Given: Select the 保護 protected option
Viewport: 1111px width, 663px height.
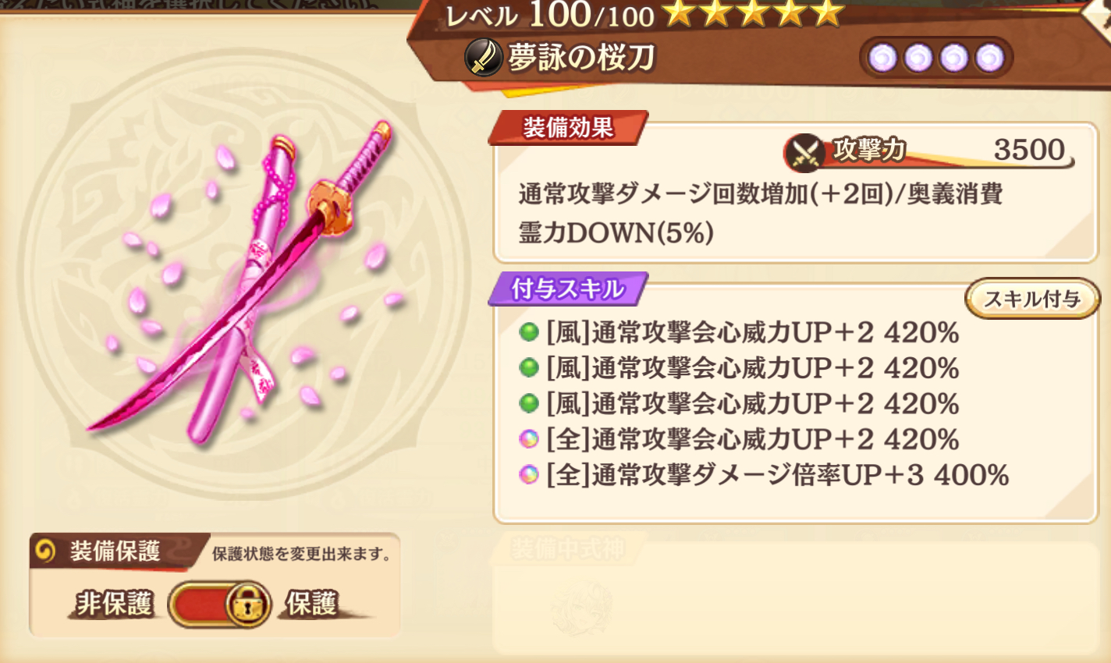Looking at the screenshot, I should tap(311, 604).
